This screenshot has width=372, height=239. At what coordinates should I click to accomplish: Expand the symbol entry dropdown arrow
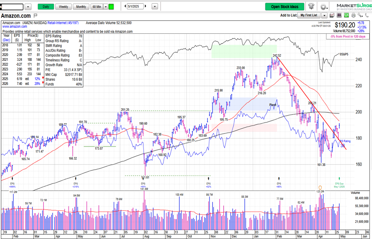(28, 7)
